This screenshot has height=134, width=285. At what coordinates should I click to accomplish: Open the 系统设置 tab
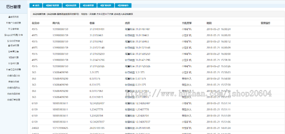(71, 5)
